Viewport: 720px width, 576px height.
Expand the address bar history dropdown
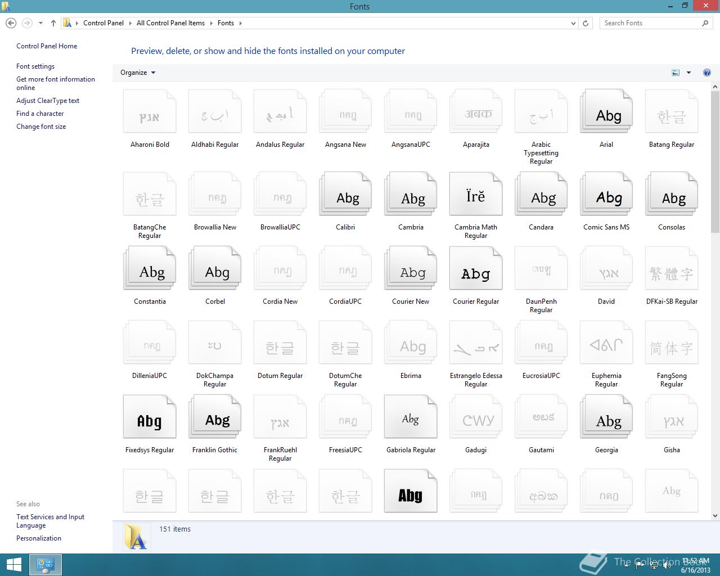coord(573,23)
